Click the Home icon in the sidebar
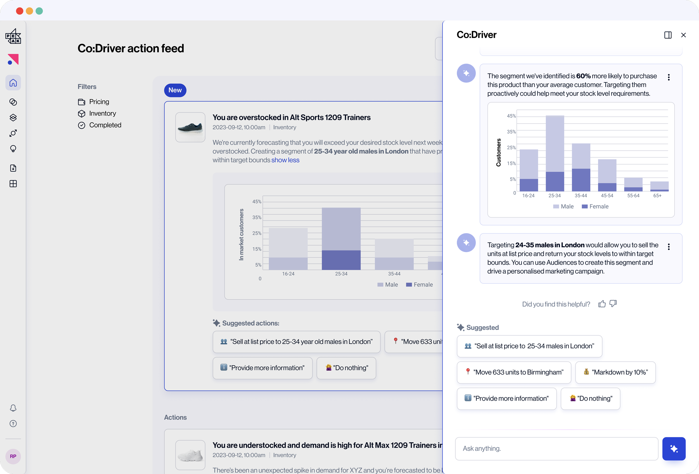 [x=13, y=83]
